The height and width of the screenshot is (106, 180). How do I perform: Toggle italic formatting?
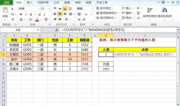(x=26, y=14)
